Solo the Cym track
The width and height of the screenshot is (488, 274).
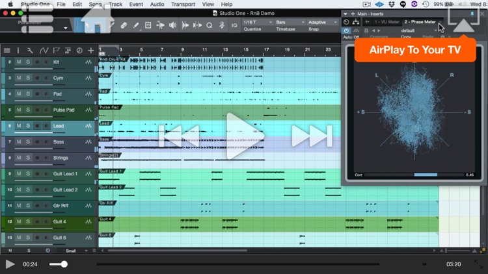[28, 78]
